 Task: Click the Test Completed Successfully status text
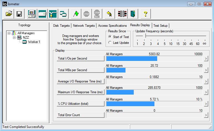(x=23, y=127)
